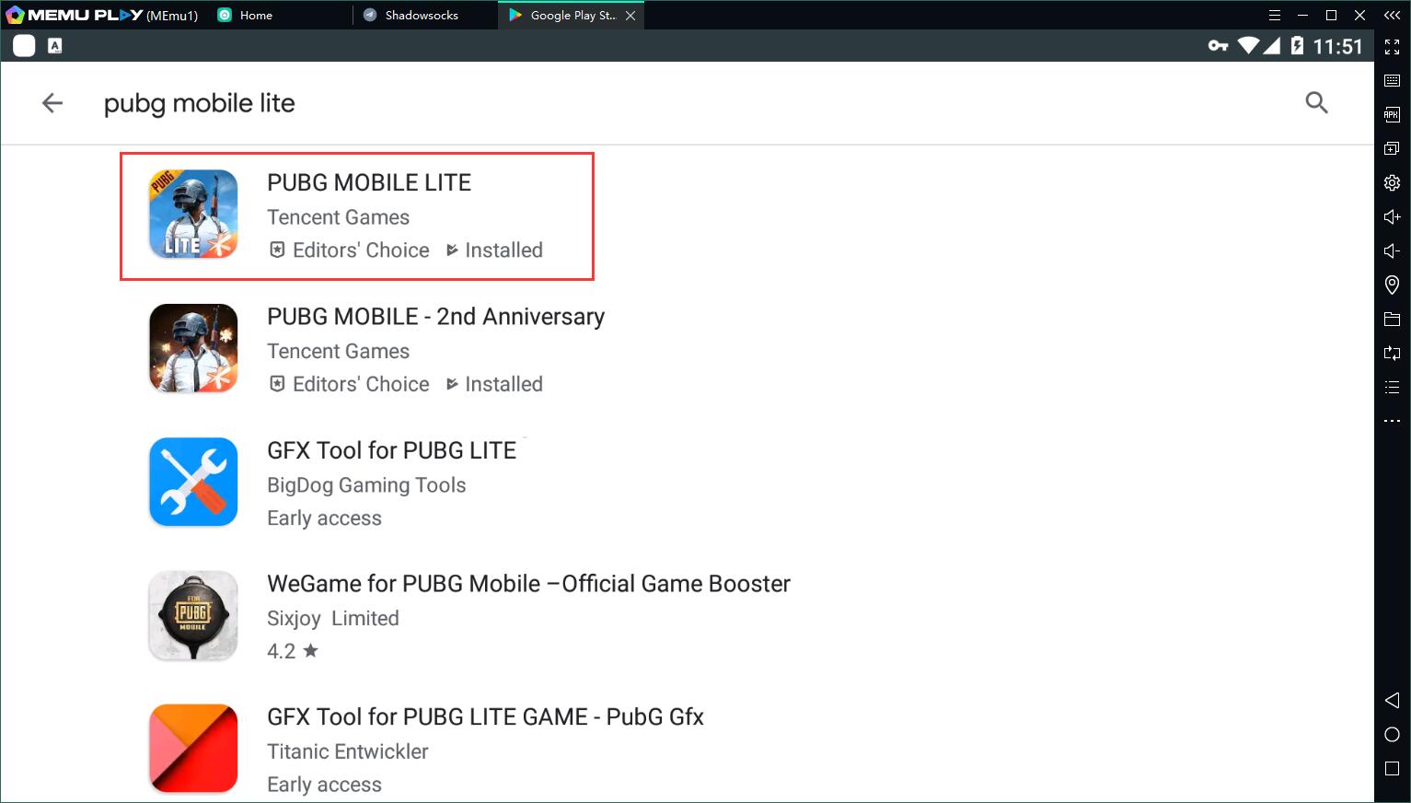Toggle fullscreen mode from the sidebar

[1392, 47]
